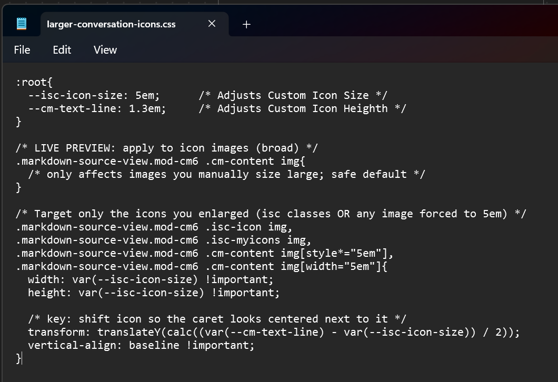
Task: Click the vertical-align: baseline line
Action: tap(141, 345)
